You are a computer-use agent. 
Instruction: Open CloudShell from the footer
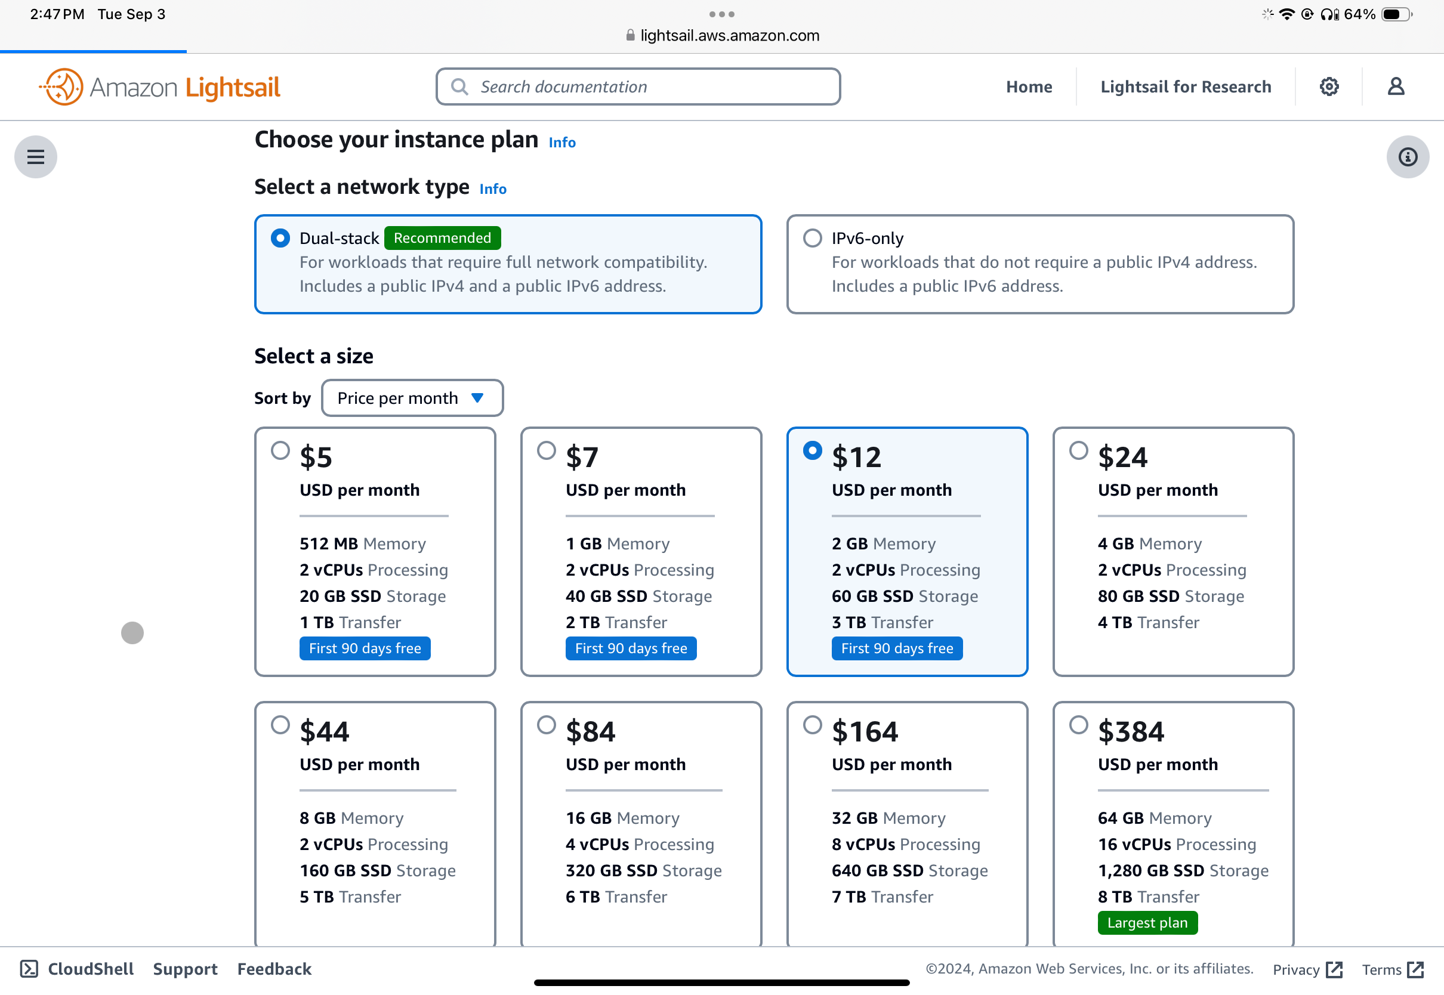point(77,969)
